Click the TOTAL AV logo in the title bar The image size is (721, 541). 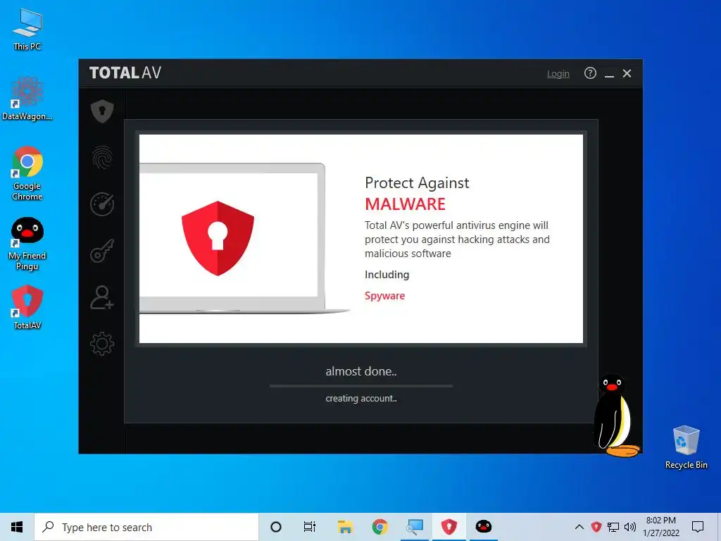click(125, 73)
